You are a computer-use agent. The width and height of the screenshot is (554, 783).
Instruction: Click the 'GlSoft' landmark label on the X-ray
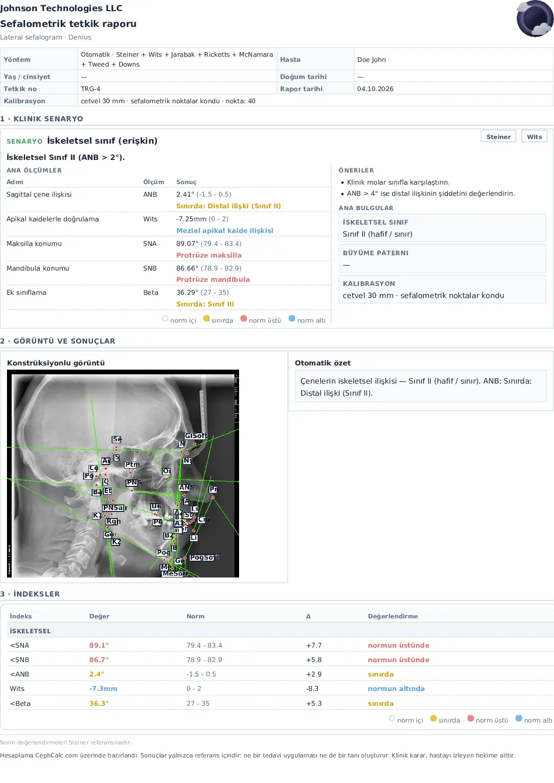click(196, 436)
